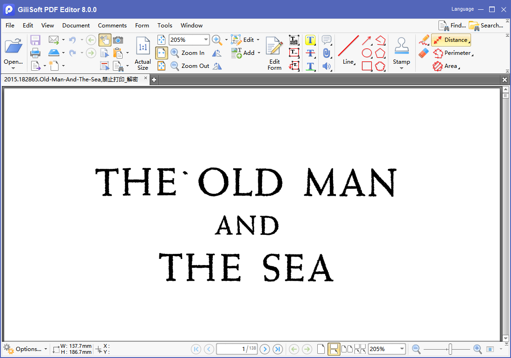Select the Strikeout text tool
This screenshot has height=358, width=511.
tap(311, 53)
